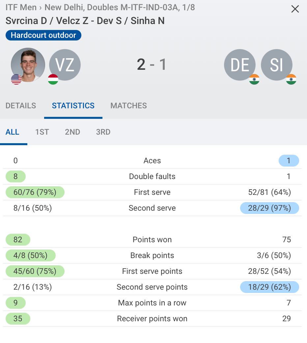Click the Aces statistic row

(x=152, y=161)
